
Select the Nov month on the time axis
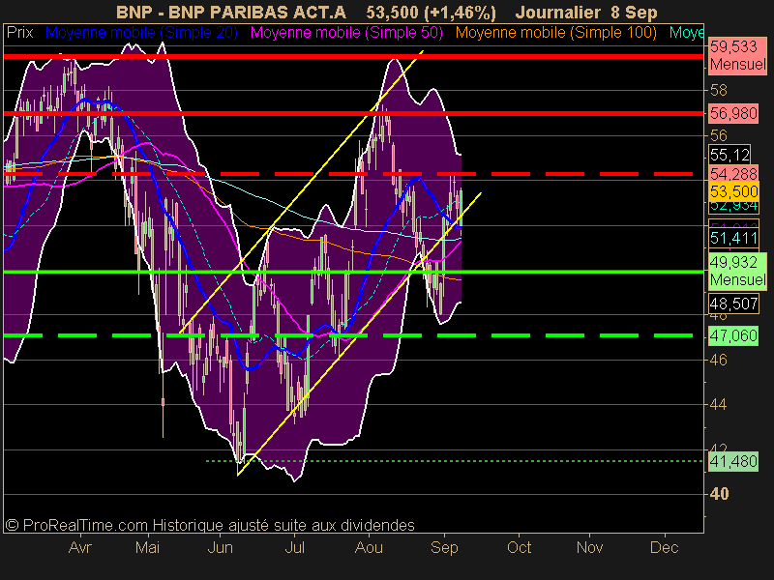point(590,547)
